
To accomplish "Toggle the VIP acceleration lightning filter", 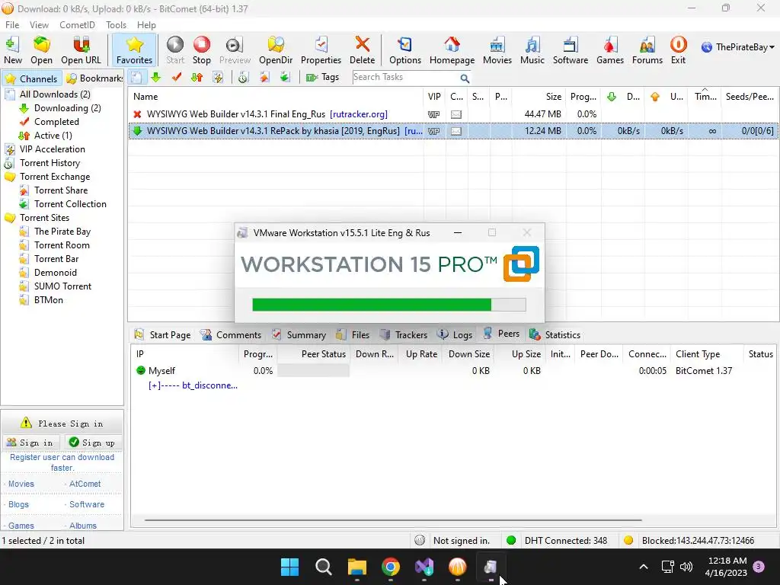I will click(218, 78).
